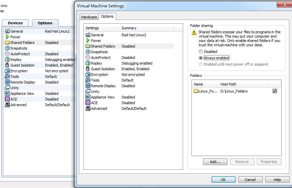Click the General icon in settings dialog list
Viewport: 292px width, 188px height.
[x=88, y=35]
